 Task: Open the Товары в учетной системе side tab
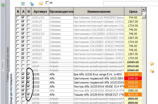8,64
